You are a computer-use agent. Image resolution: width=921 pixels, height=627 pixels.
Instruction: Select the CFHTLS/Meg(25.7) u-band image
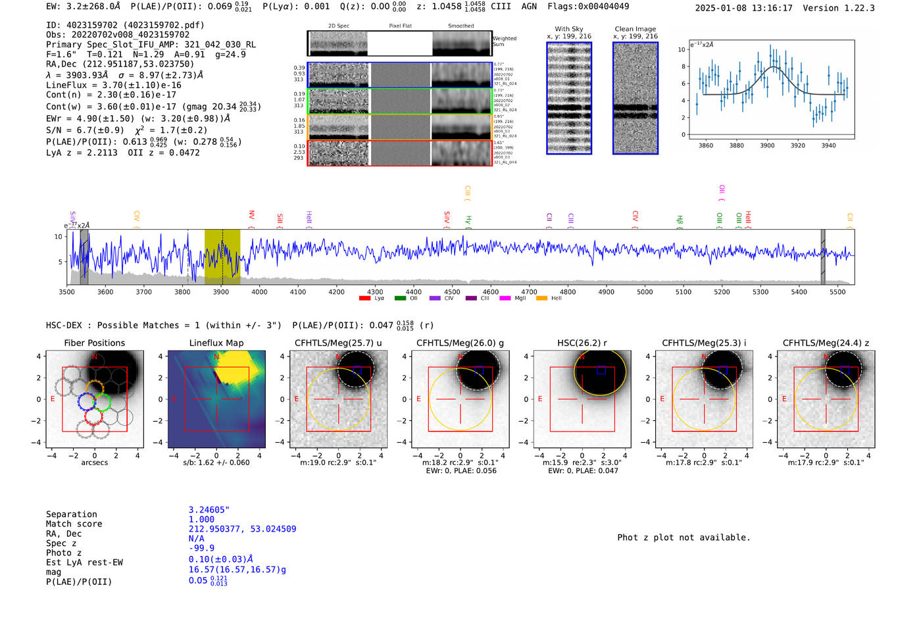[338, 399]
